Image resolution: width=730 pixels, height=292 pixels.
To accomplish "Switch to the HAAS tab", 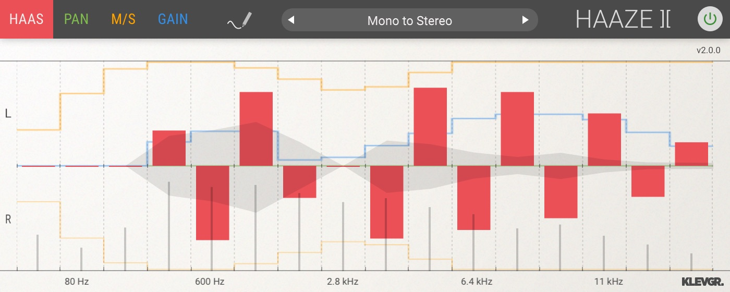I will [x=26, y=19].
